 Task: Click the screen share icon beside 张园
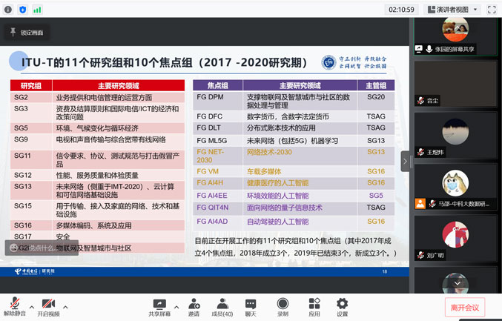[x=419, y=49]
